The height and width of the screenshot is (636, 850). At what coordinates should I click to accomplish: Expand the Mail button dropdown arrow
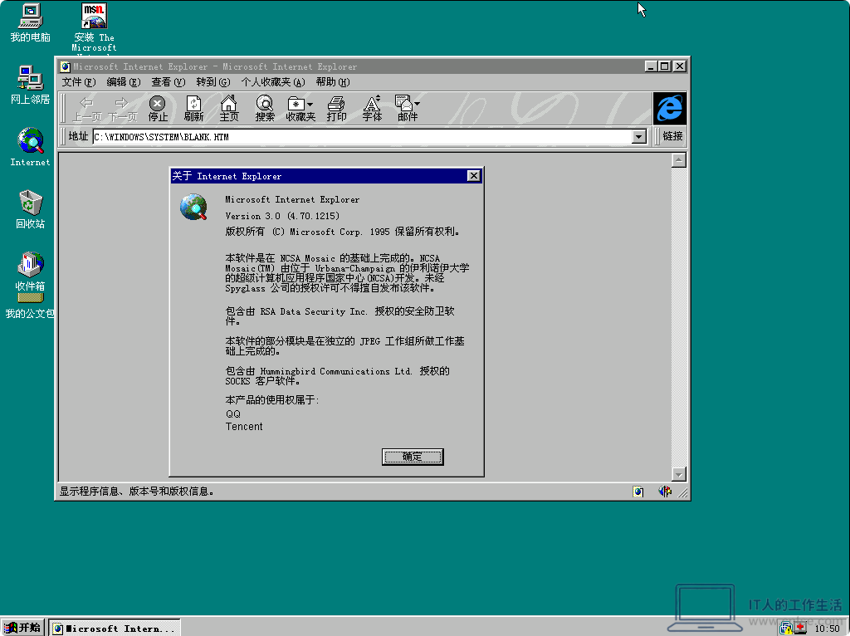(417, 104)
